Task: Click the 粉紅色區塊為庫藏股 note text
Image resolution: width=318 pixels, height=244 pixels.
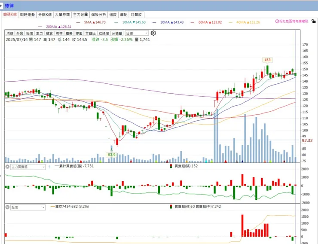Action: point(294,21)
